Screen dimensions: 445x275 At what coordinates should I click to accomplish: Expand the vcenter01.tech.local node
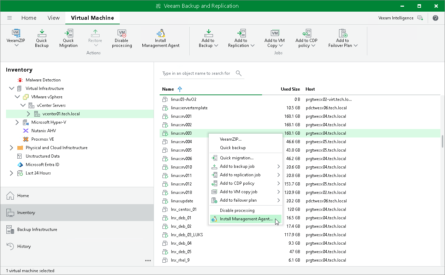(x=29, y=114)
